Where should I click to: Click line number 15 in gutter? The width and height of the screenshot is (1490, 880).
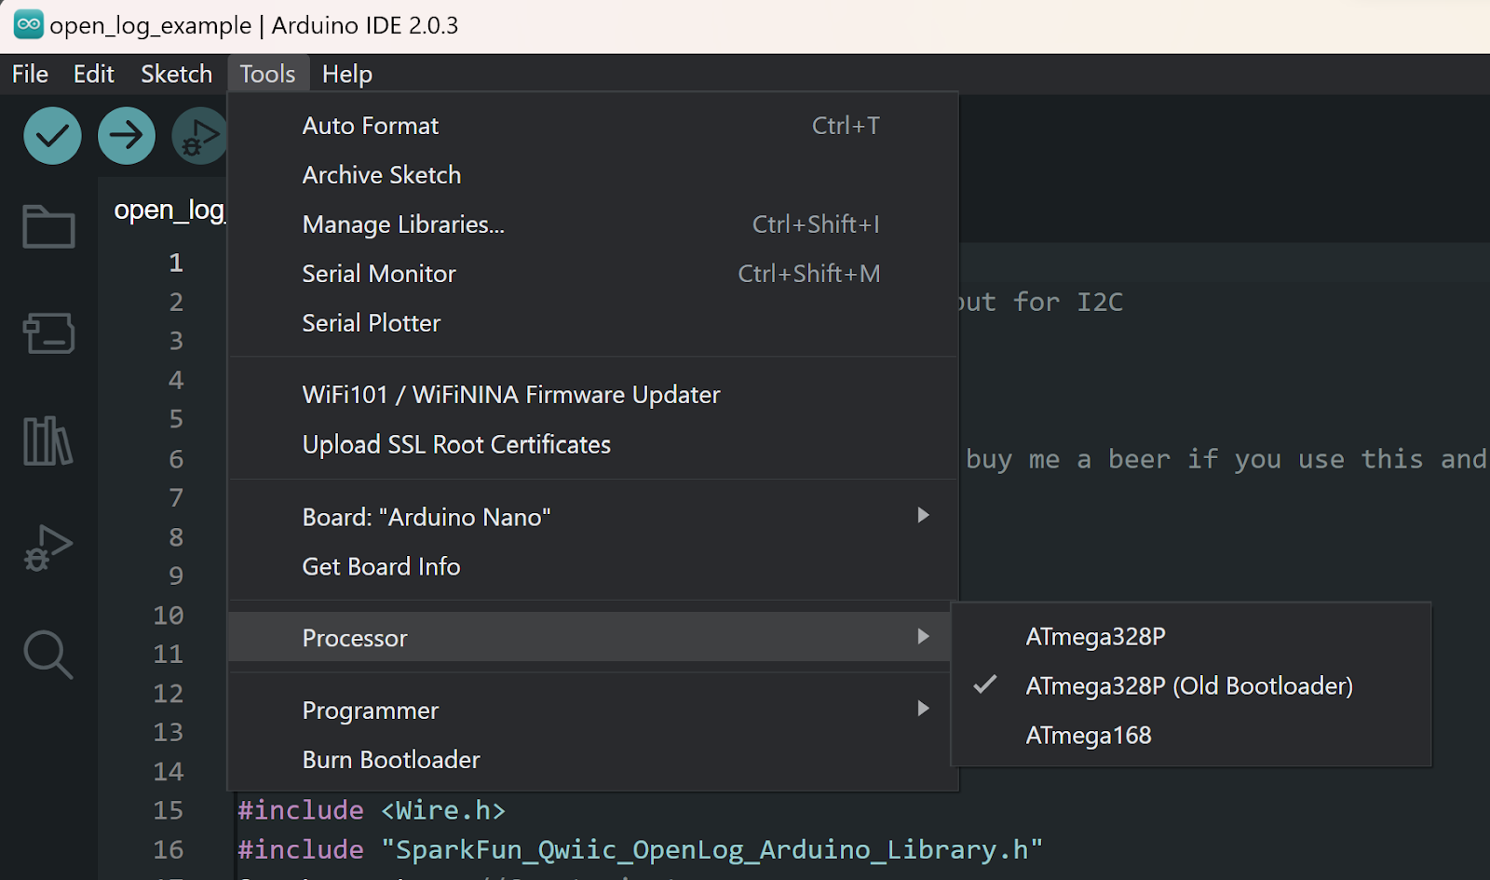tap(169, 810)
